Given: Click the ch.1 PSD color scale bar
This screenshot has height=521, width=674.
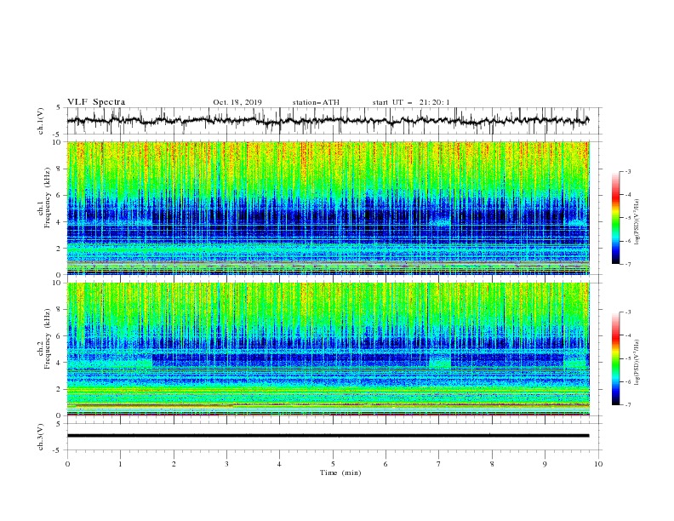Looking at the screenshot, I should click(x=615, y=218).
